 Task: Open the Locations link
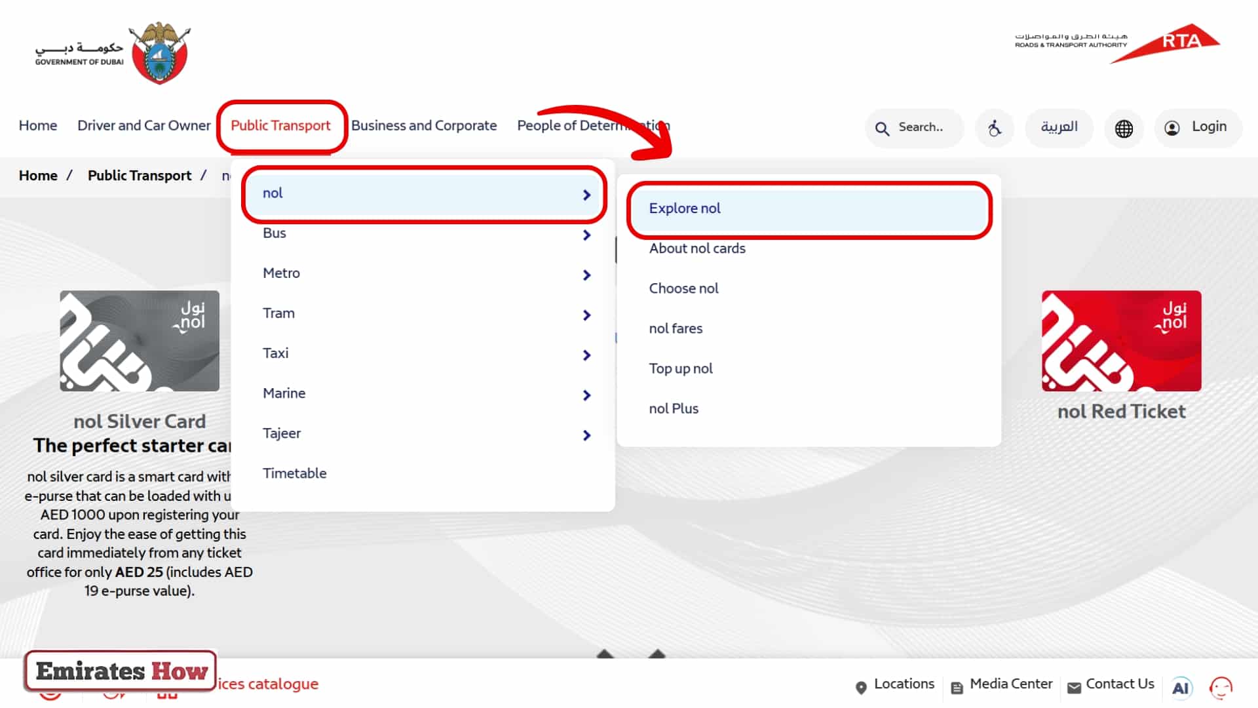[x=904, y=684]
